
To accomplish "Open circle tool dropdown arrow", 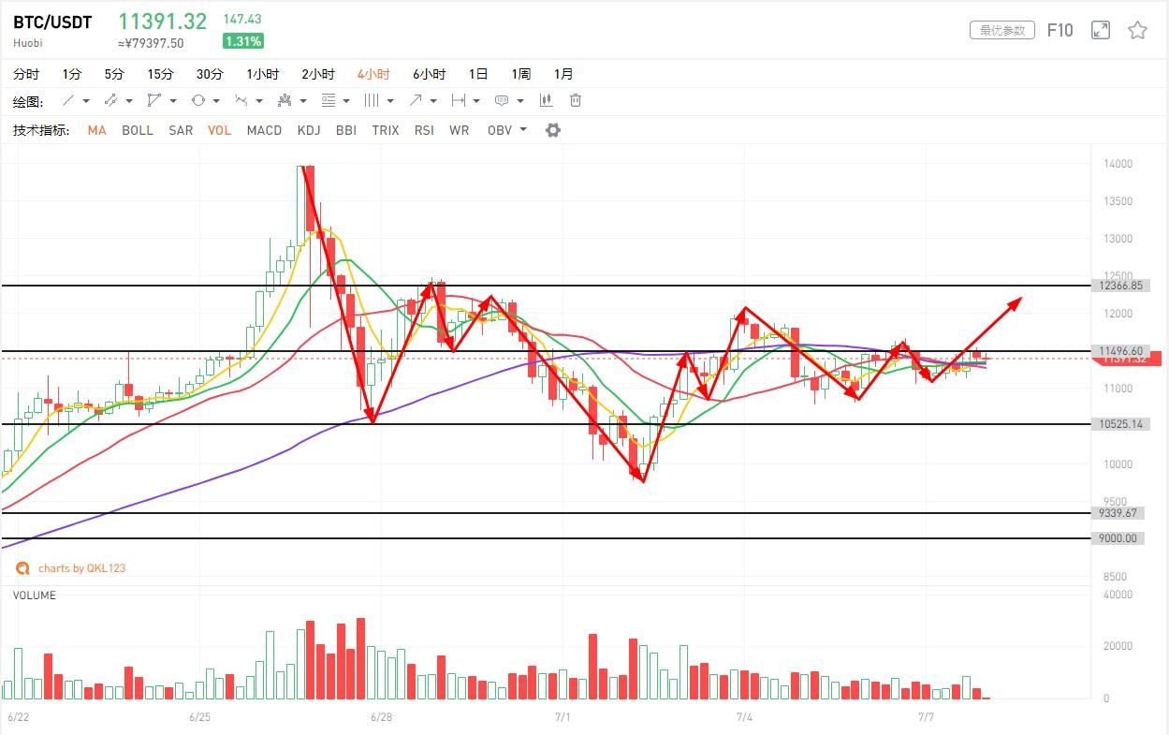I will [216, 101].
